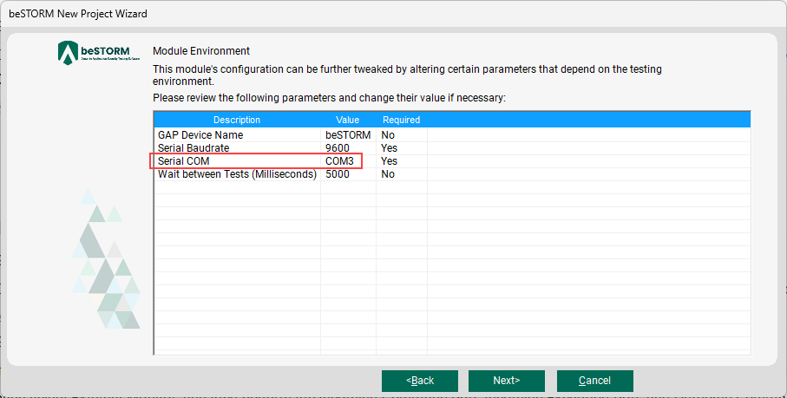This screenshot has width=787, height=398.
Task: Edit the beSTORM device name value
Action: pyautogui.click(x=348, y=135)
